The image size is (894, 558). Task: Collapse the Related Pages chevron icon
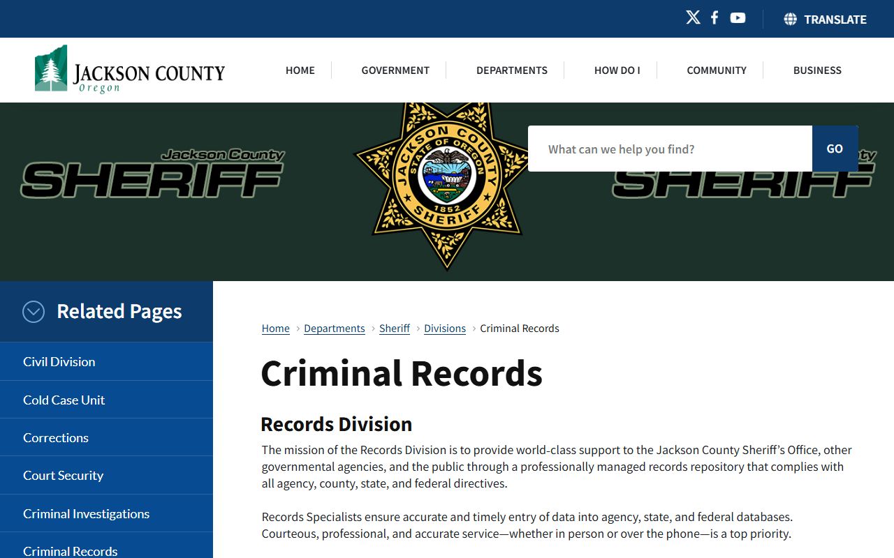34,311
